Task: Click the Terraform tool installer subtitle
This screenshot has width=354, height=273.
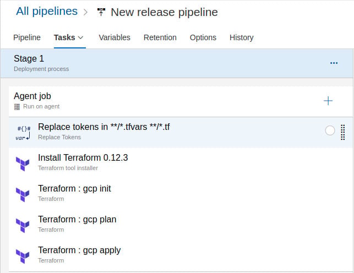Action: tap(68, 168)
